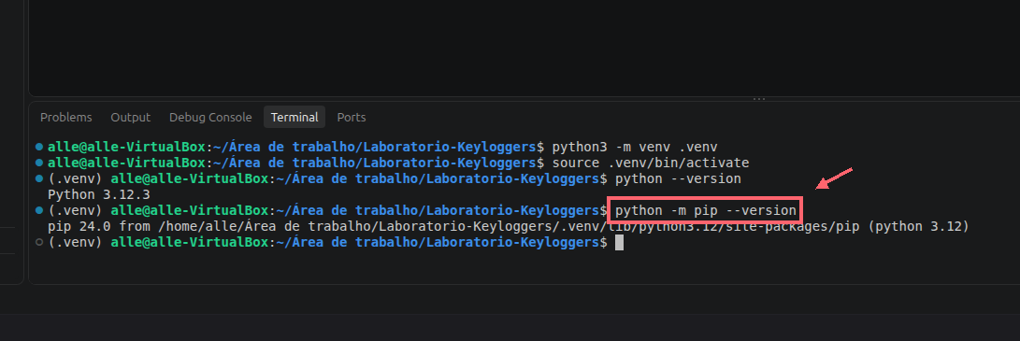Click the 'pip 24.0 from' output text
Screen dimensions: 1020x341
(99, 227)
